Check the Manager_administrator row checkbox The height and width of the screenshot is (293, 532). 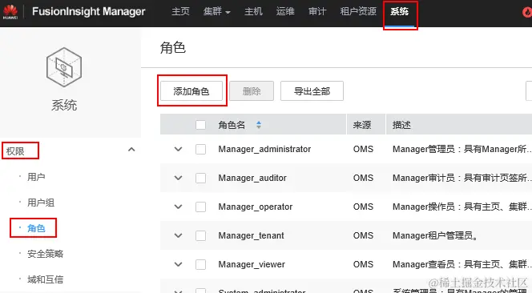click(x=200, y=149)
